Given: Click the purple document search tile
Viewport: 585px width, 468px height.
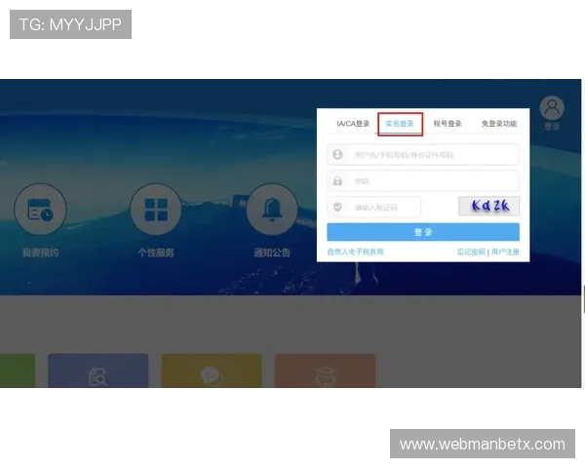Looking at the screenshot, I should pos(97,373).
